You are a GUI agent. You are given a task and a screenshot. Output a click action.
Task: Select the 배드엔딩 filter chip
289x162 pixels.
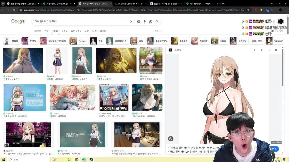[239, 41]
